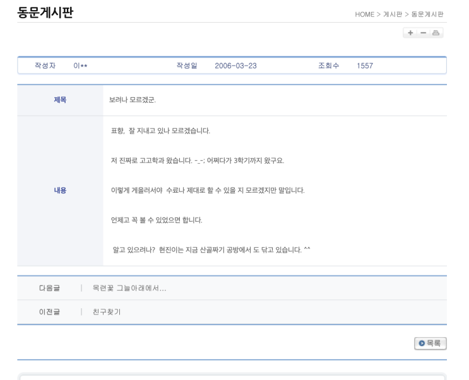Click the 동문게시판 page heading
The width and height of the screenshot is (469, 380).
point(45,13)
